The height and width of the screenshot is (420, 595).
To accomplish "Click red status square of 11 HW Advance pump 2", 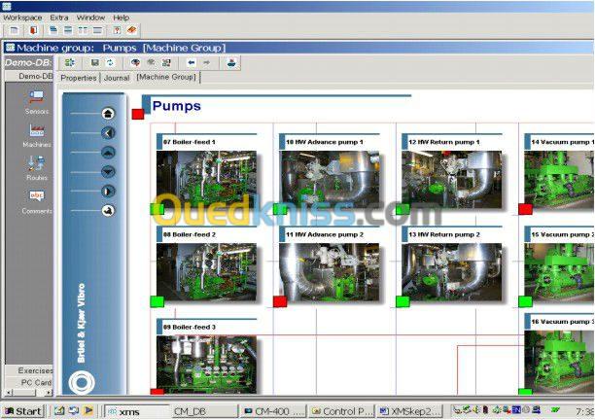I will click(280, 301).
